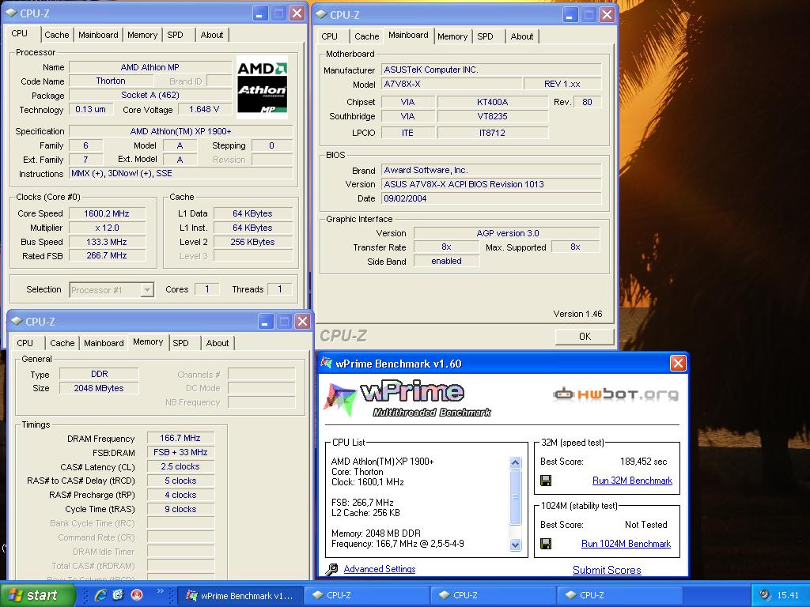Select Memory tab in Mainboard window
This screenshot has width=810, height=607.
point(452,36)
